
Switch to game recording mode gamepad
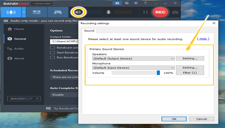tap(58, 12)
